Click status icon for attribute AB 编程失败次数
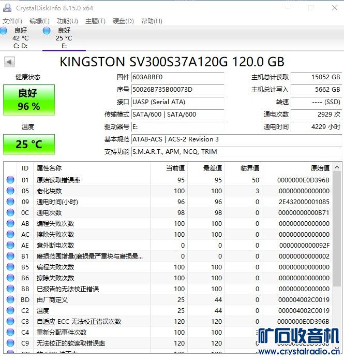Screen dimensions: 344x358 coord(10,223)
